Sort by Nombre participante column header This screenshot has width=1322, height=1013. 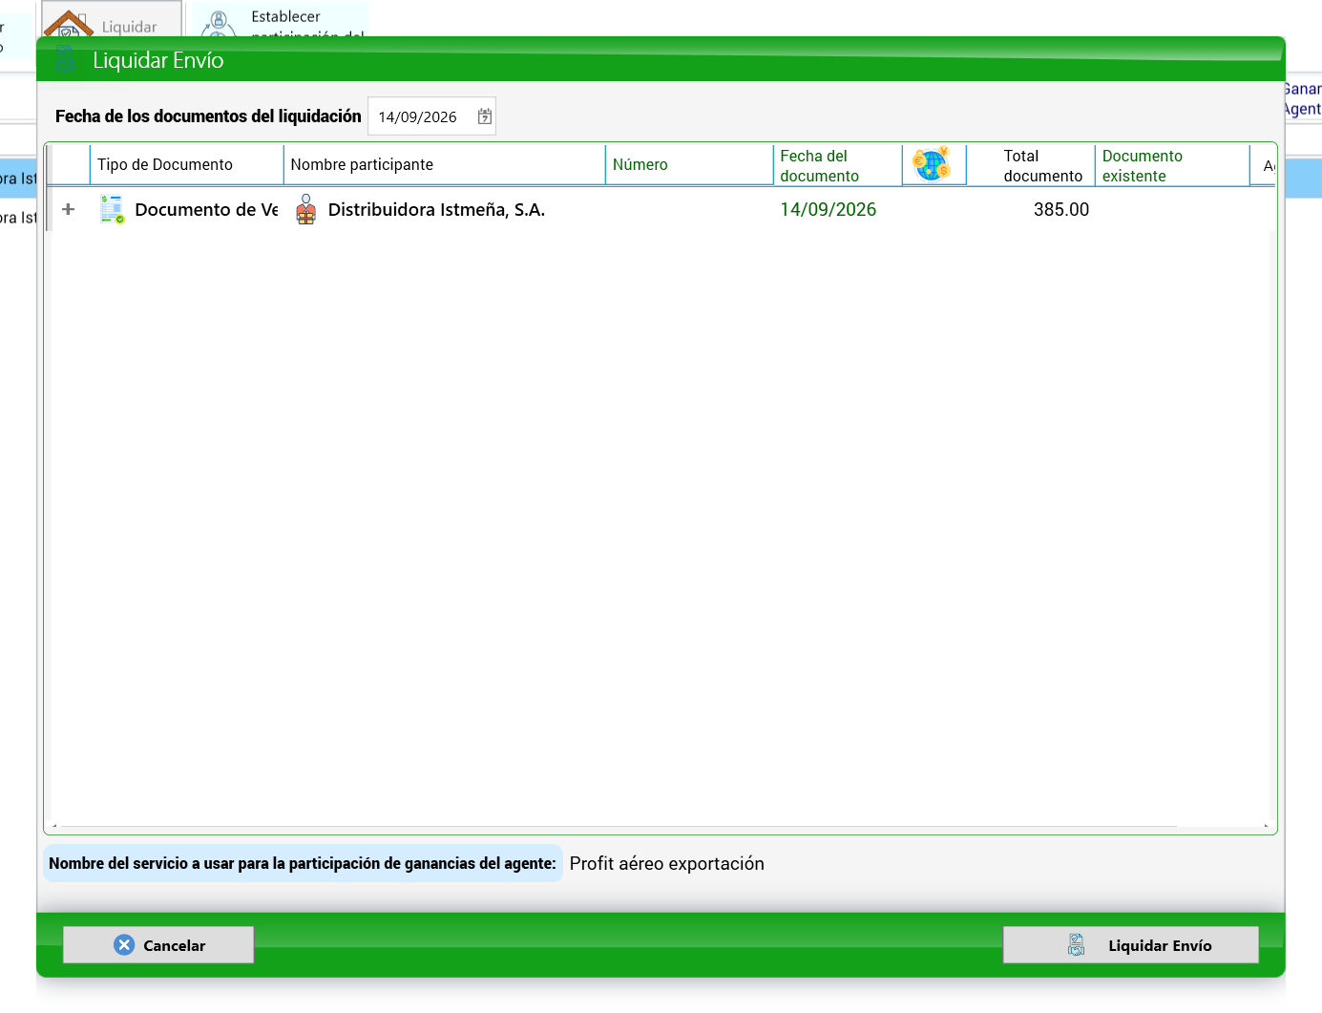pos(444,164)
